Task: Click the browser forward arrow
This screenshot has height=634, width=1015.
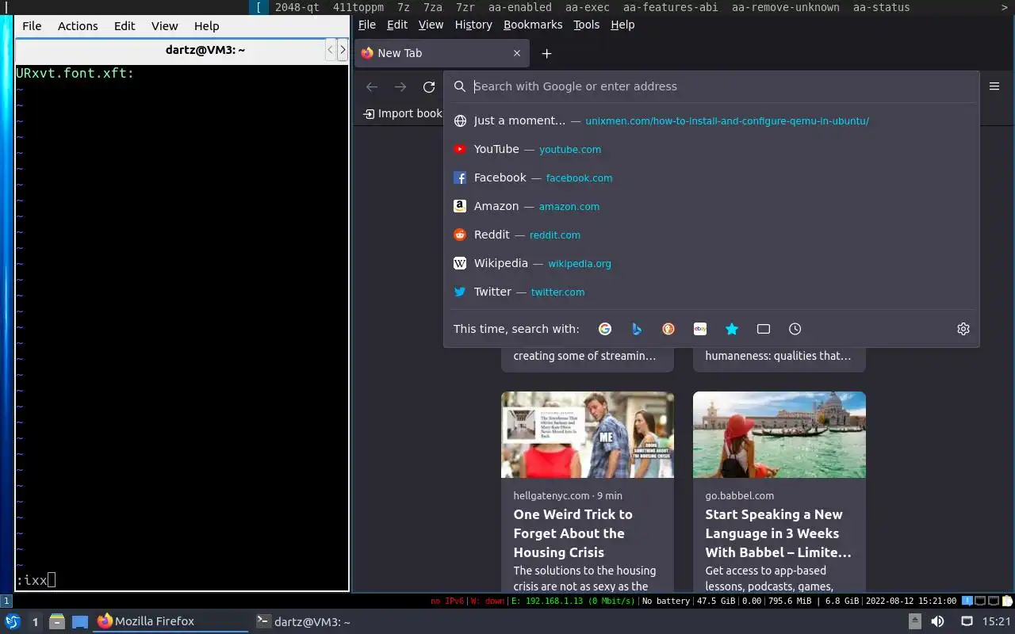Action: [x=400, y=86]
